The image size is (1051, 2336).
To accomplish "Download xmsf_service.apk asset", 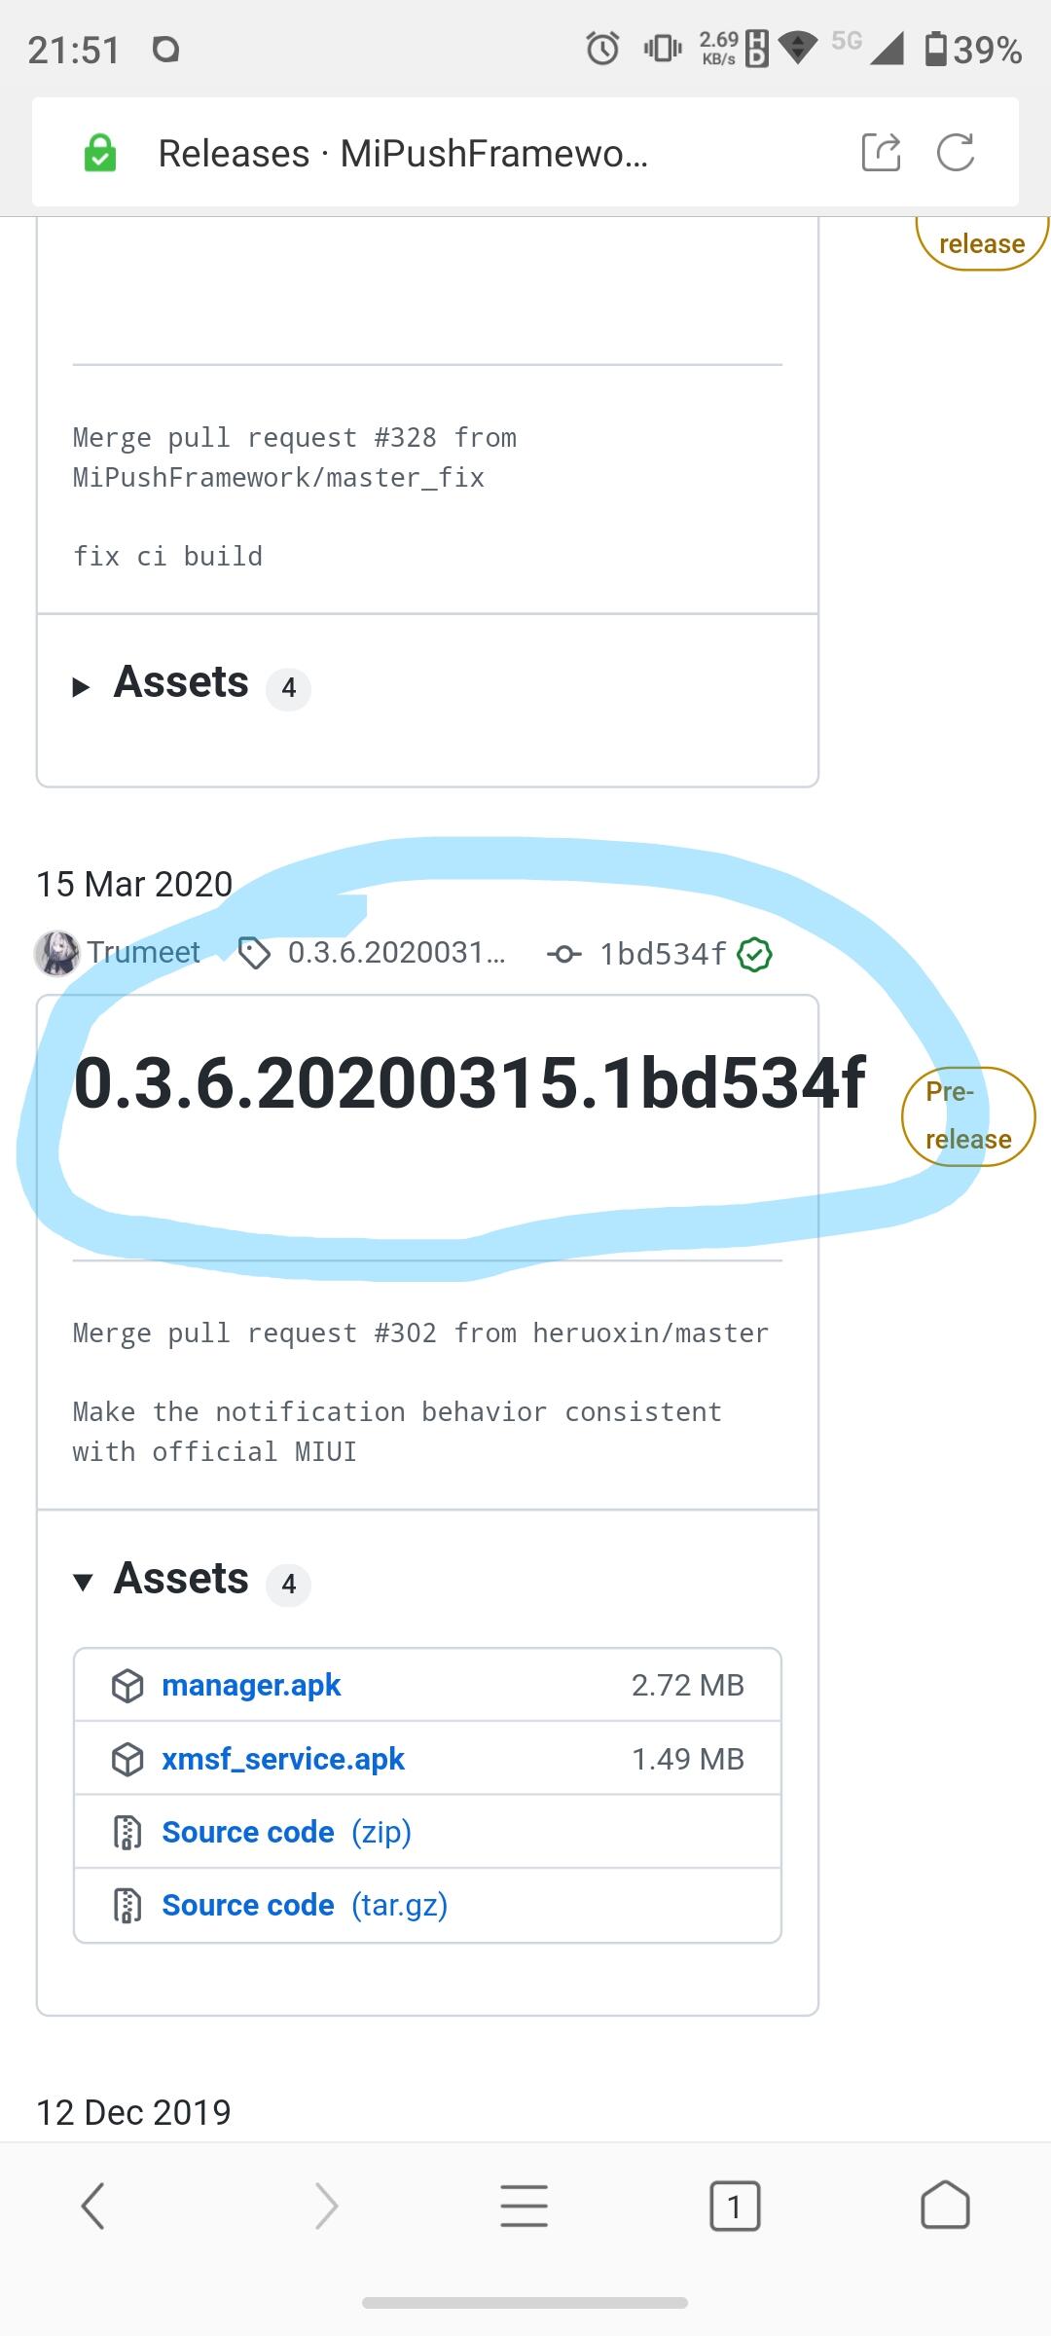I will coord(283,1759).
